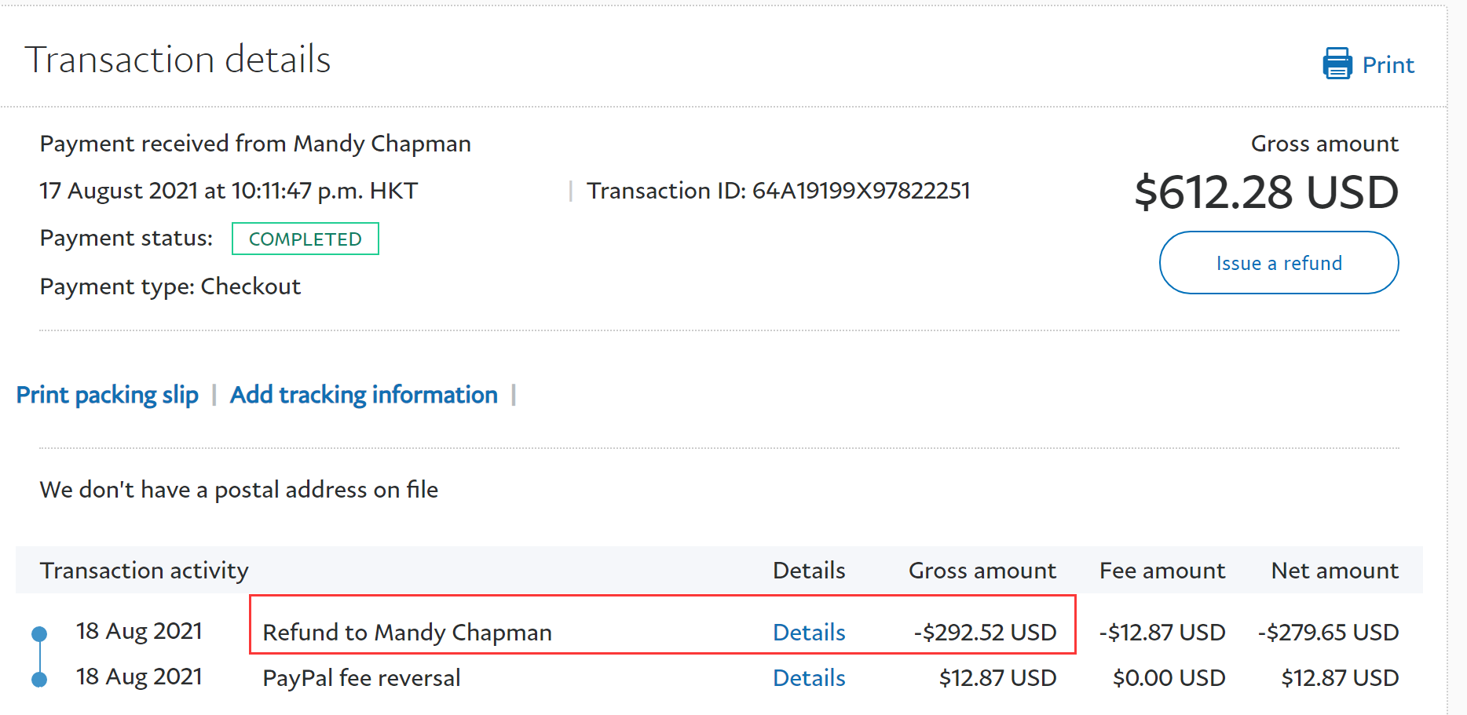Click the timeline dot for the fee reversal row
Image resolution: width=1467 pixels, height=715 pixels.
(39, 679)
